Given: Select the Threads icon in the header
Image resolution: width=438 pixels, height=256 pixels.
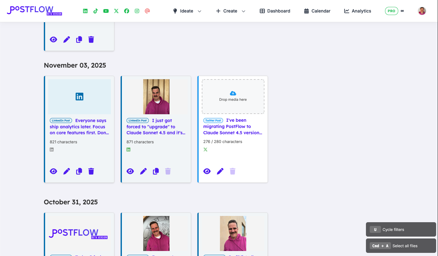Looking at the screenshot, I should 147,11.
